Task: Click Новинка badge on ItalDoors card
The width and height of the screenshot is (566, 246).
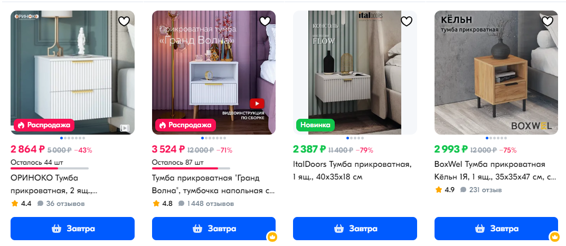Action: click(316, 125)
